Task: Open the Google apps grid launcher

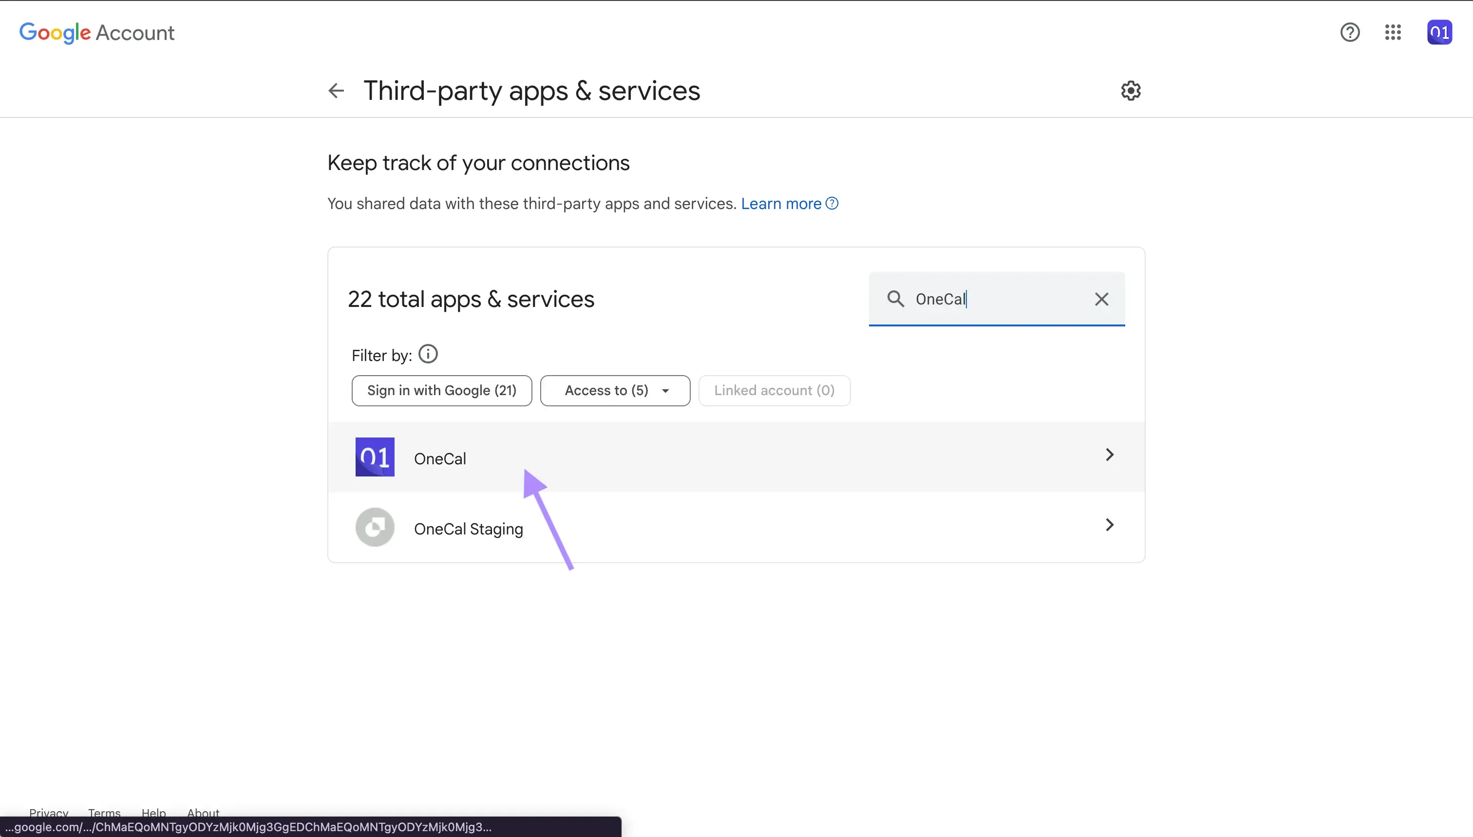Action: click(x=1393, y=32)
